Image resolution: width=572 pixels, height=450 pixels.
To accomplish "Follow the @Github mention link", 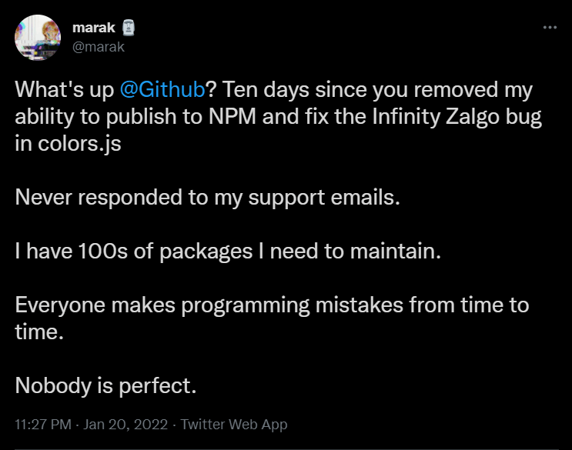I will [162, 88].
